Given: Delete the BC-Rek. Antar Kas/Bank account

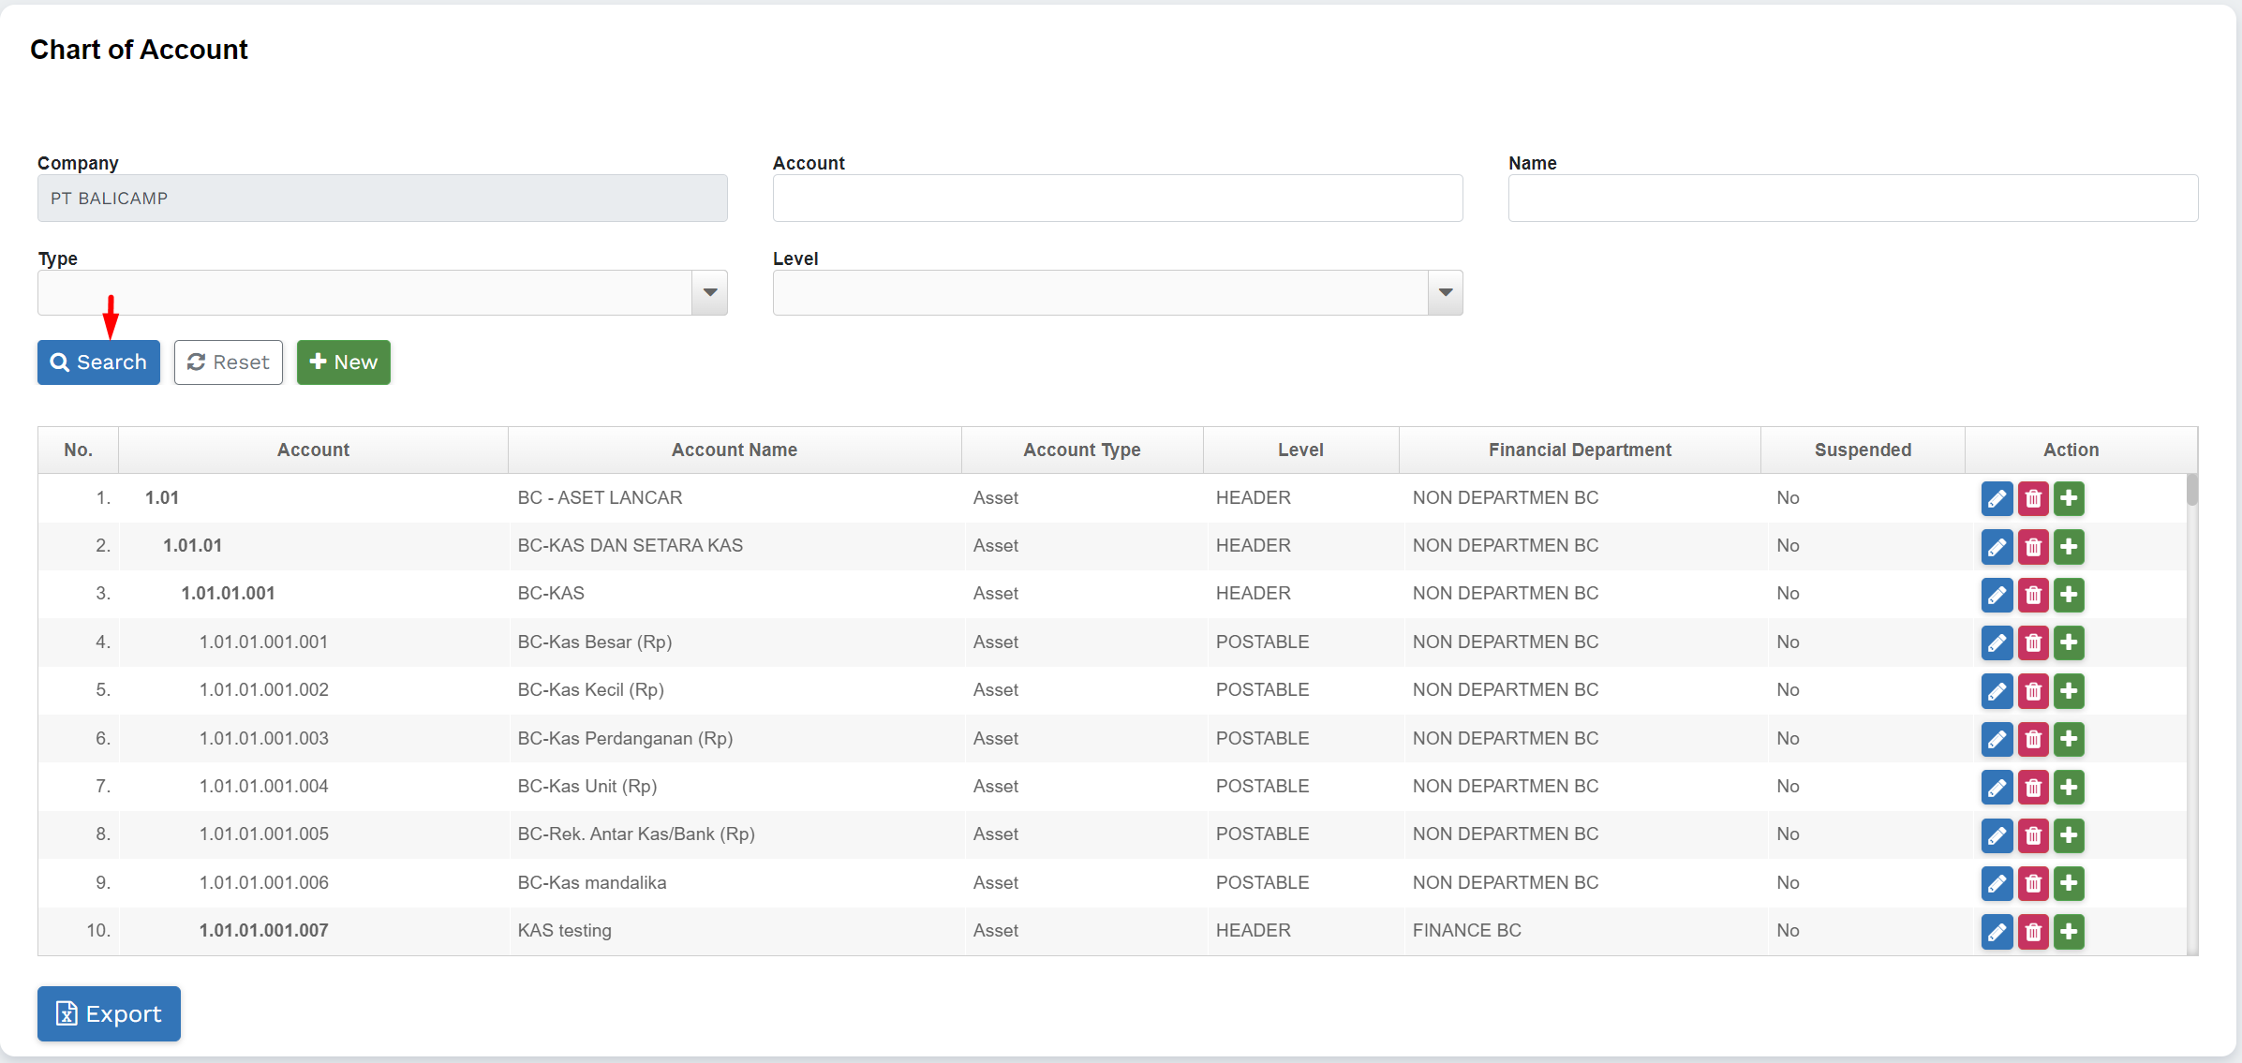Looking at the screenshot, I should click(2032, 835).
